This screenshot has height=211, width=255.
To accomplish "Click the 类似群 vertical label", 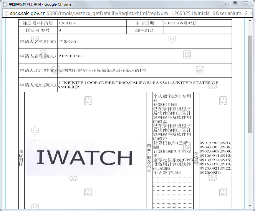I will coord(196,158).
